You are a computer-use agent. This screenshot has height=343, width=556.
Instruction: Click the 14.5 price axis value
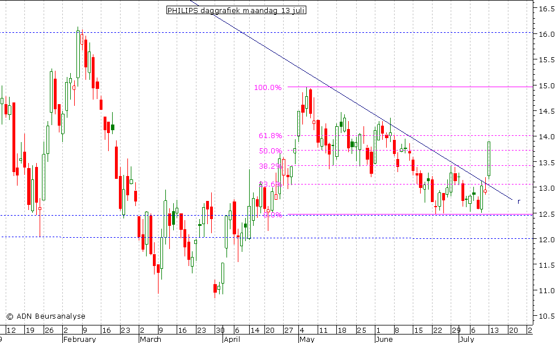[547, 112]
